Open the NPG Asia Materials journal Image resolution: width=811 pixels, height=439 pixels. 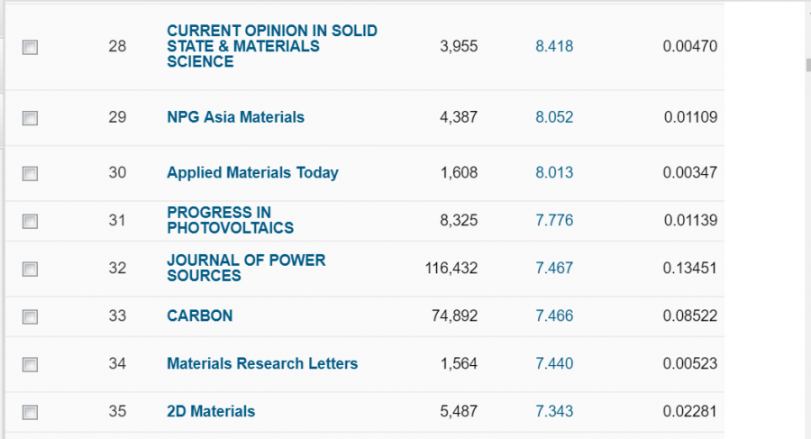coord(235,117)
